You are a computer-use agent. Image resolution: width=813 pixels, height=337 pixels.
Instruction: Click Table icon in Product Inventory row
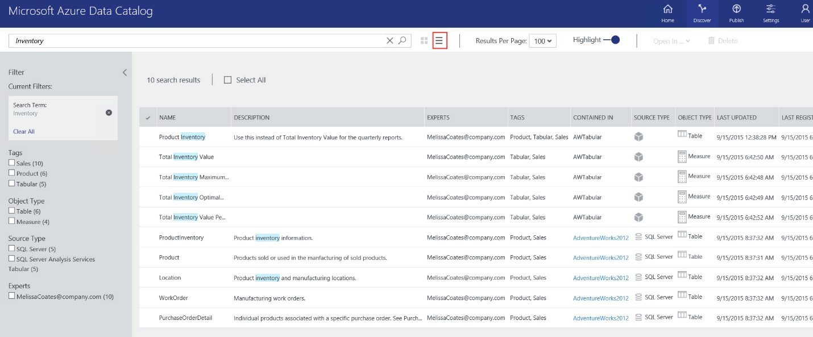[x=682, y=134]
